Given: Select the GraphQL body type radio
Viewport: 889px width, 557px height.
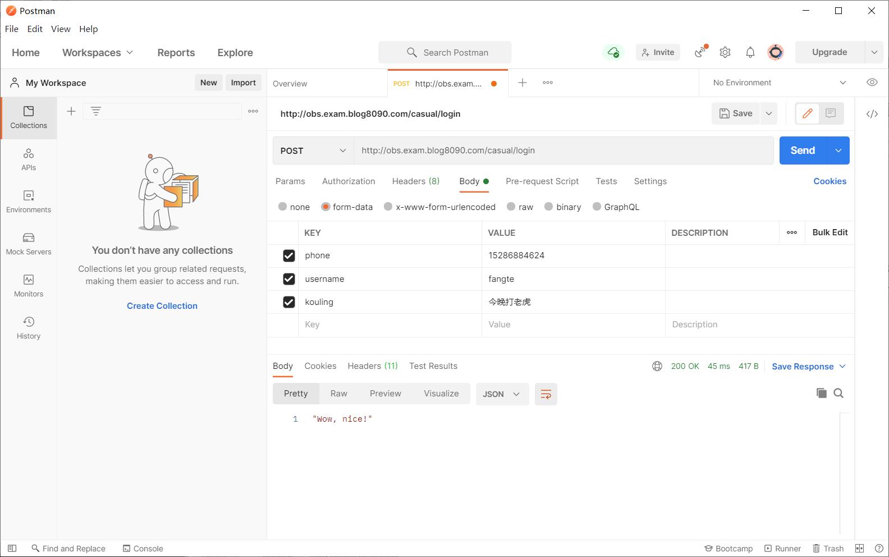Looking at the screenshot, I should pos(597,207).
